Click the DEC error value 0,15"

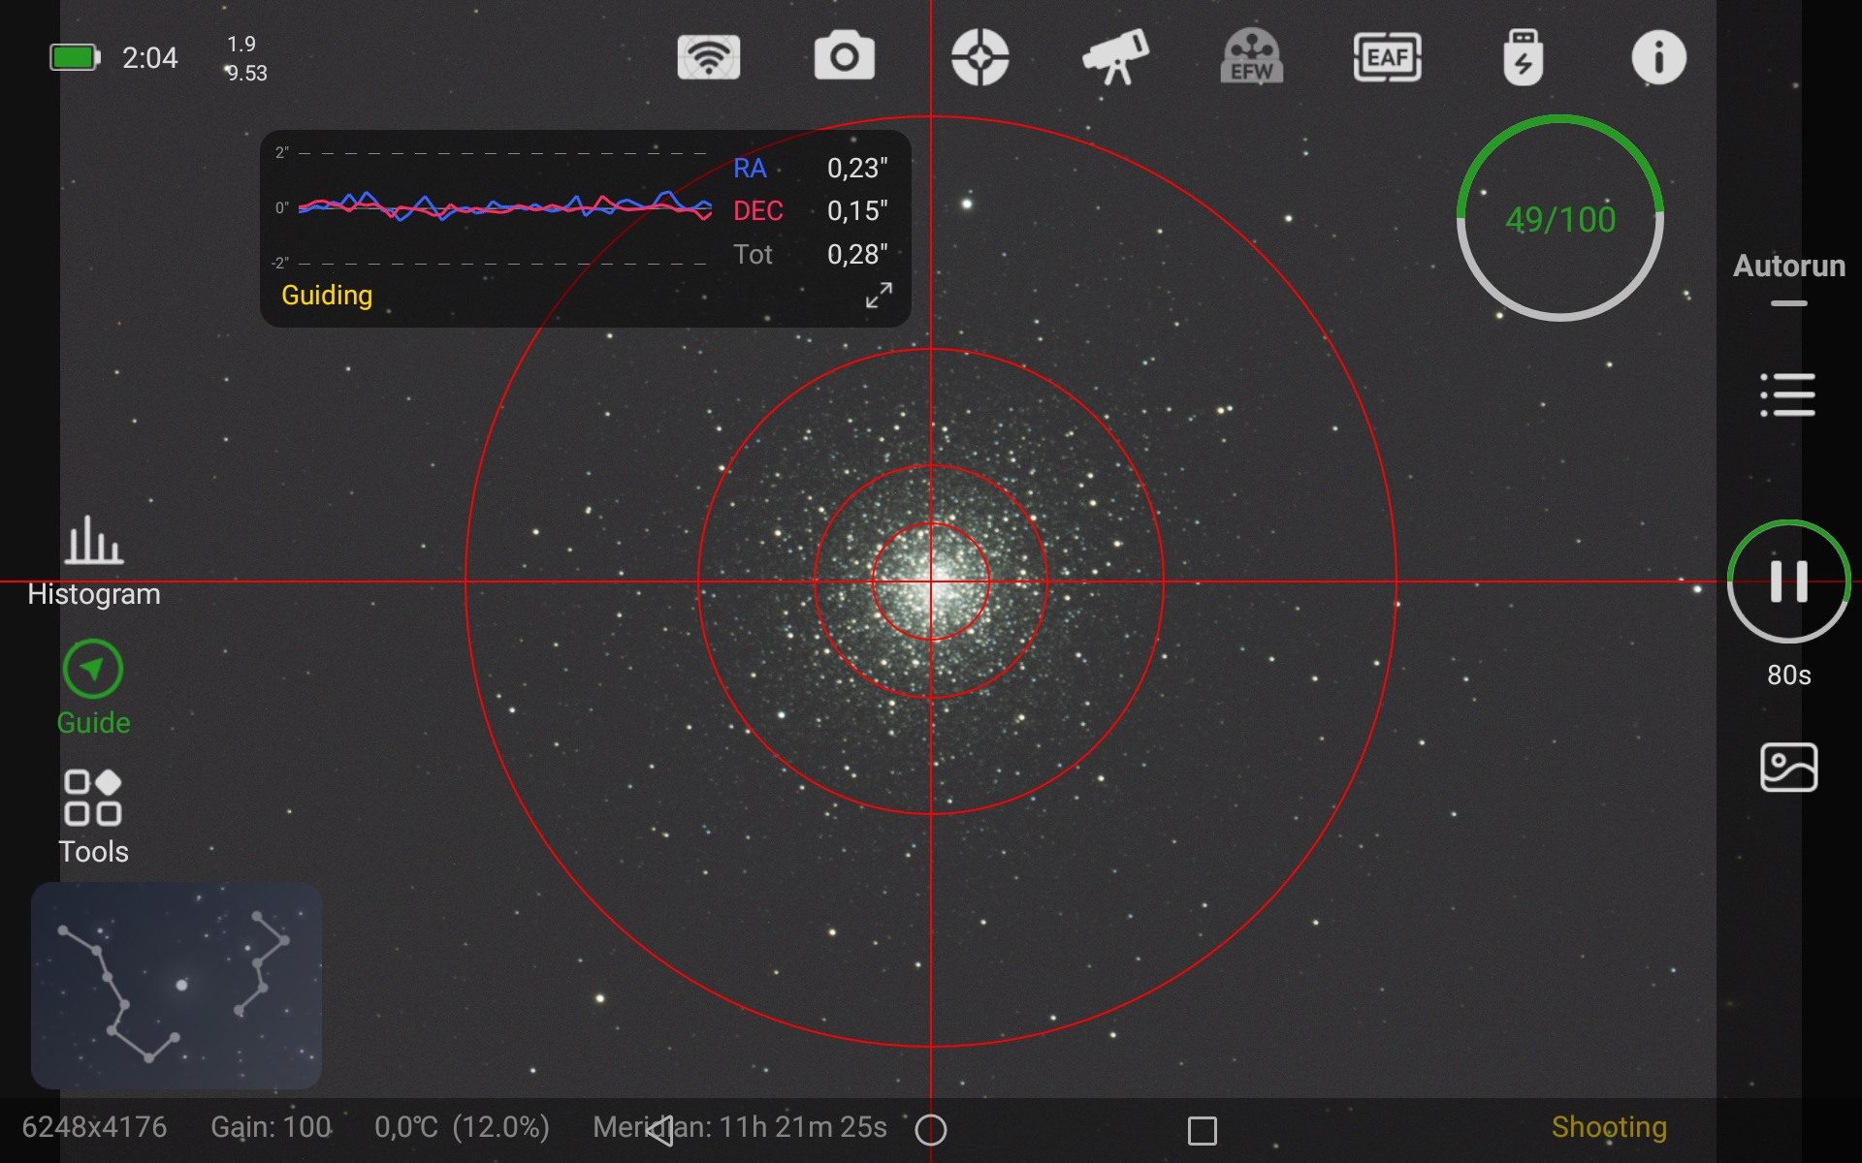857,211
